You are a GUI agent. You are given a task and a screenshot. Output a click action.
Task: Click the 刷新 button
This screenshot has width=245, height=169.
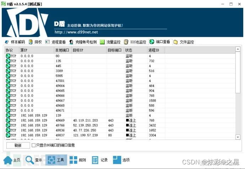pos(18,146)
